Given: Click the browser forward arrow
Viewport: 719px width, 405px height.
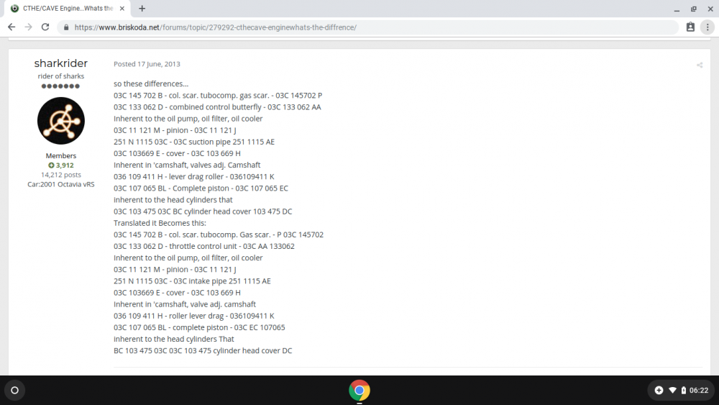Looking at the screenshot, I should click(29, 27).
